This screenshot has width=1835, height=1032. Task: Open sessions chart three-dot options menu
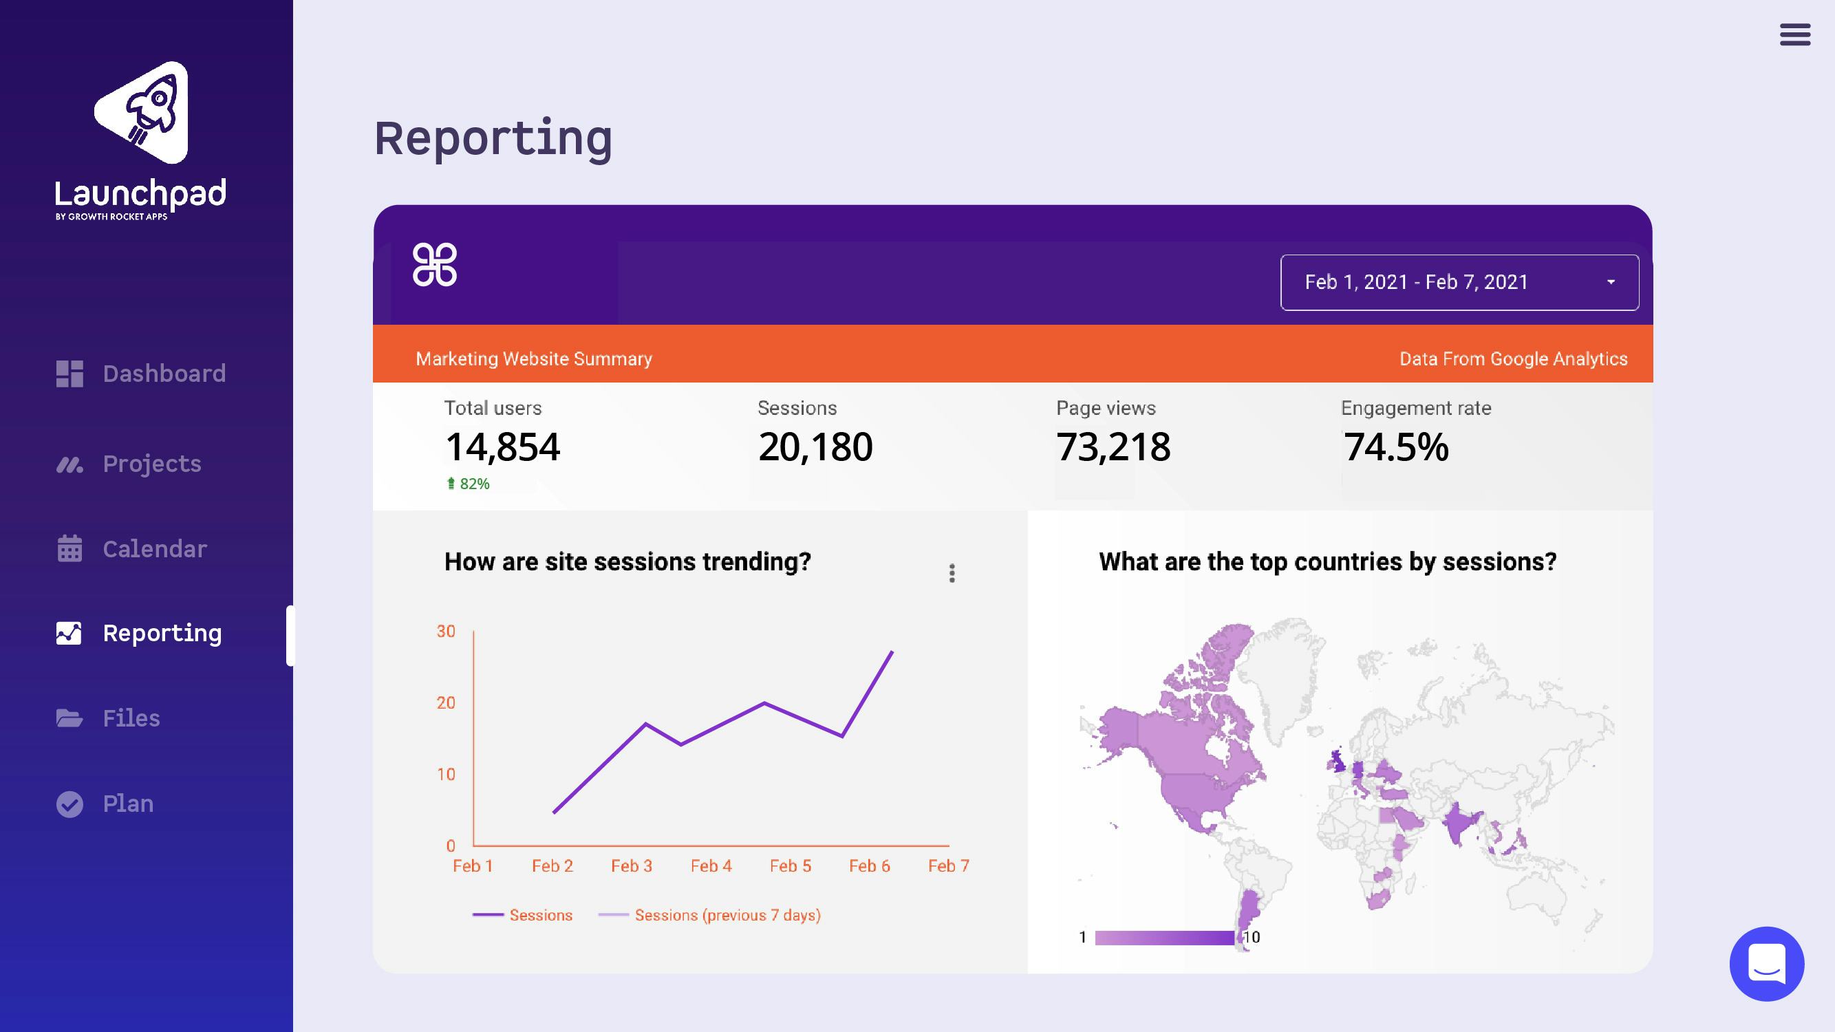[x=952, y=573]
